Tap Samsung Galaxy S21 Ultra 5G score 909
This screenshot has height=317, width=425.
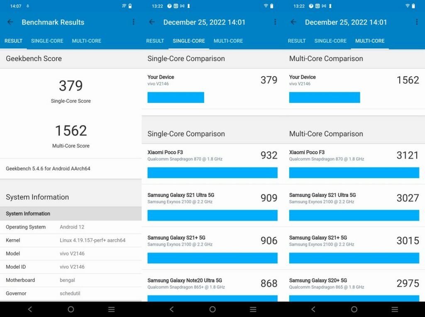(x=269, y=198)
